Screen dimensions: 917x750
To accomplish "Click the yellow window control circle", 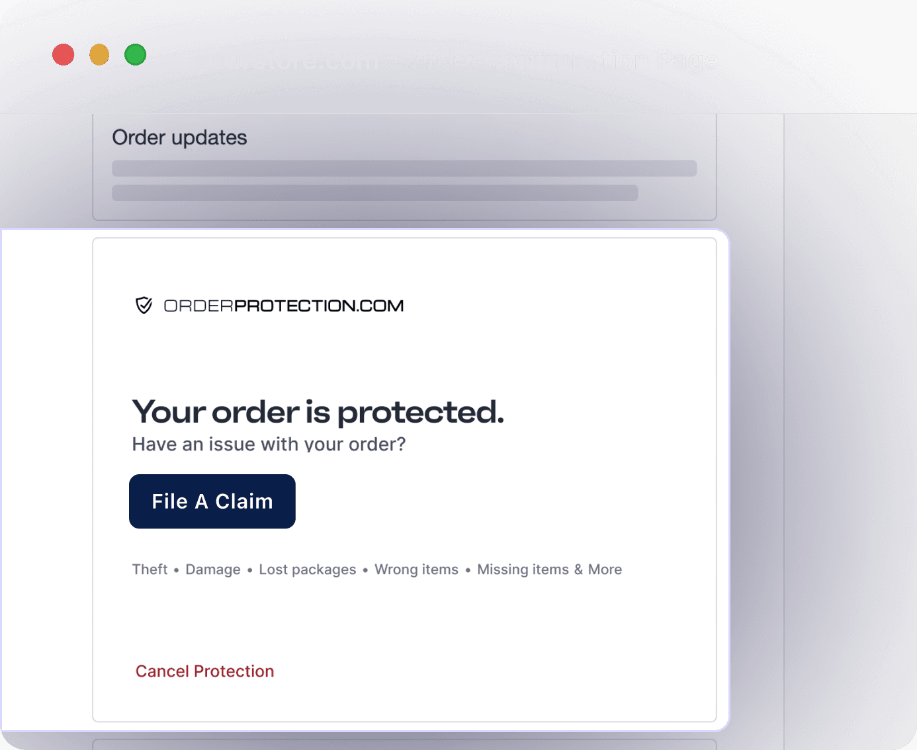I will (x=99, y=54).
